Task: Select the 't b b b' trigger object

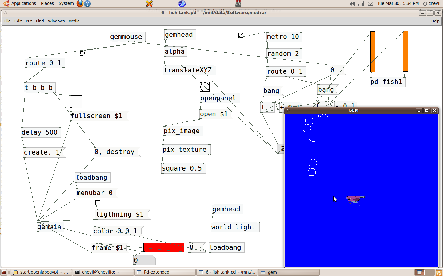Action: [x=40, y=88]
